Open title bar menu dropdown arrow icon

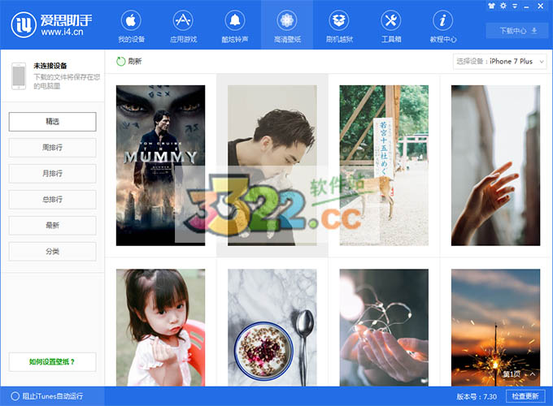click(x=515, y=6)
